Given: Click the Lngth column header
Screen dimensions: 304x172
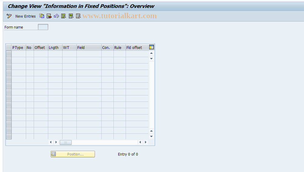Looking at the screenshot, I should tap(55, 48).
